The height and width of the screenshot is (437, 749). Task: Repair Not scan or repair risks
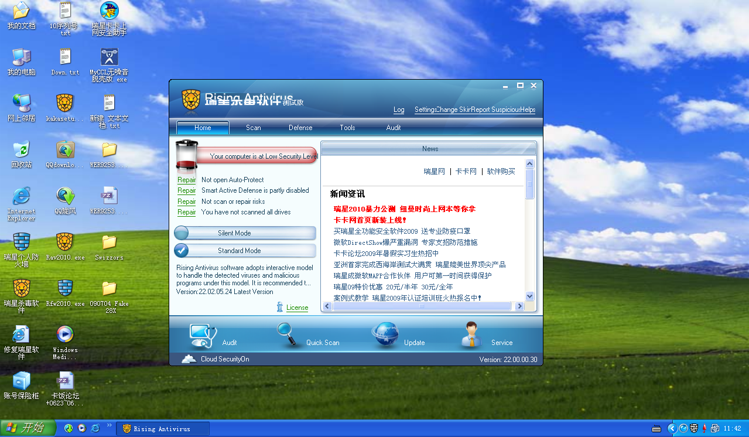pyautogui.click(x=187, y=202)
